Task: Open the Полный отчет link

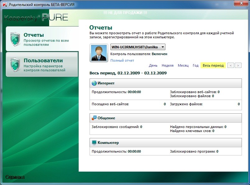Action: click(122, 60)
